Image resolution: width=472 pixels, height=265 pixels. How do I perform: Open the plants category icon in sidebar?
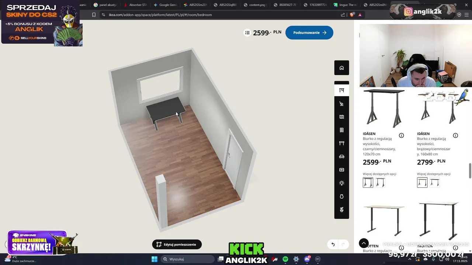tap(341, 210)
